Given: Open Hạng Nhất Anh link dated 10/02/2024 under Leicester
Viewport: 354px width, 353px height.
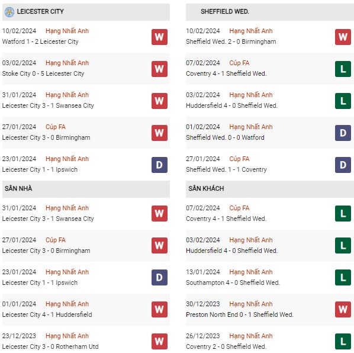Looking at the screenshot, I should [67, 31].
